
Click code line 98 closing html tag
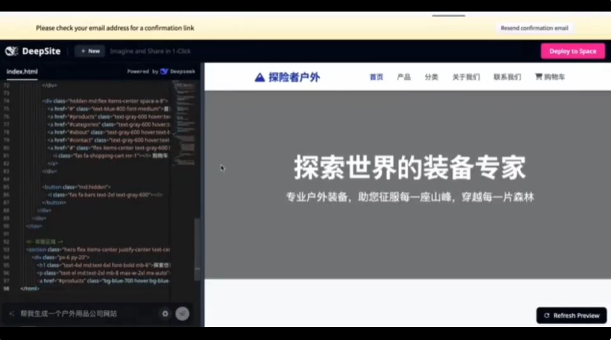point(30,289)
